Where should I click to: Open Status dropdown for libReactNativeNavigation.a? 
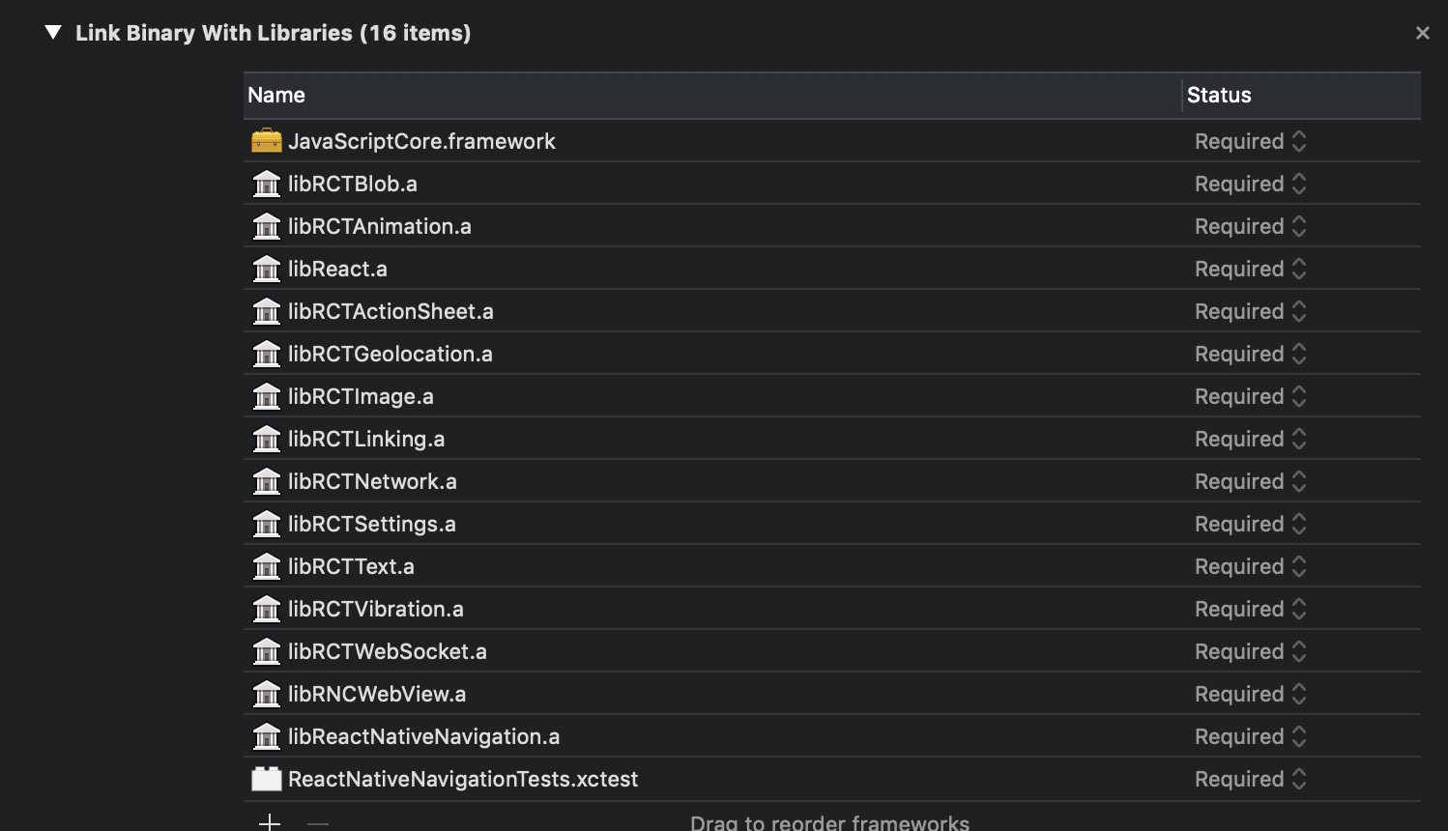1250,736
